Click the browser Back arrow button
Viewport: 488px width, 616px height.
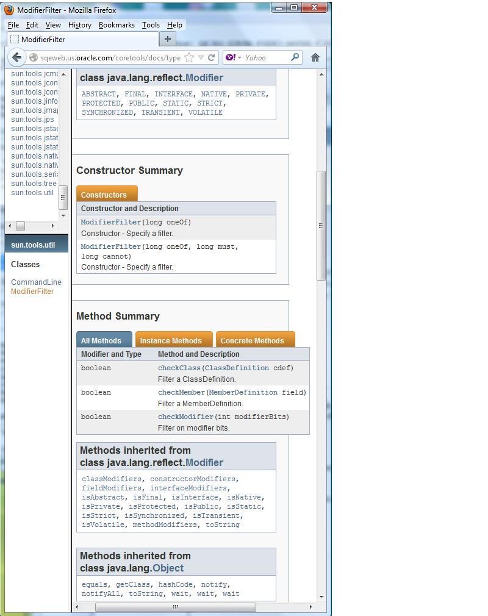pos(16,57)
